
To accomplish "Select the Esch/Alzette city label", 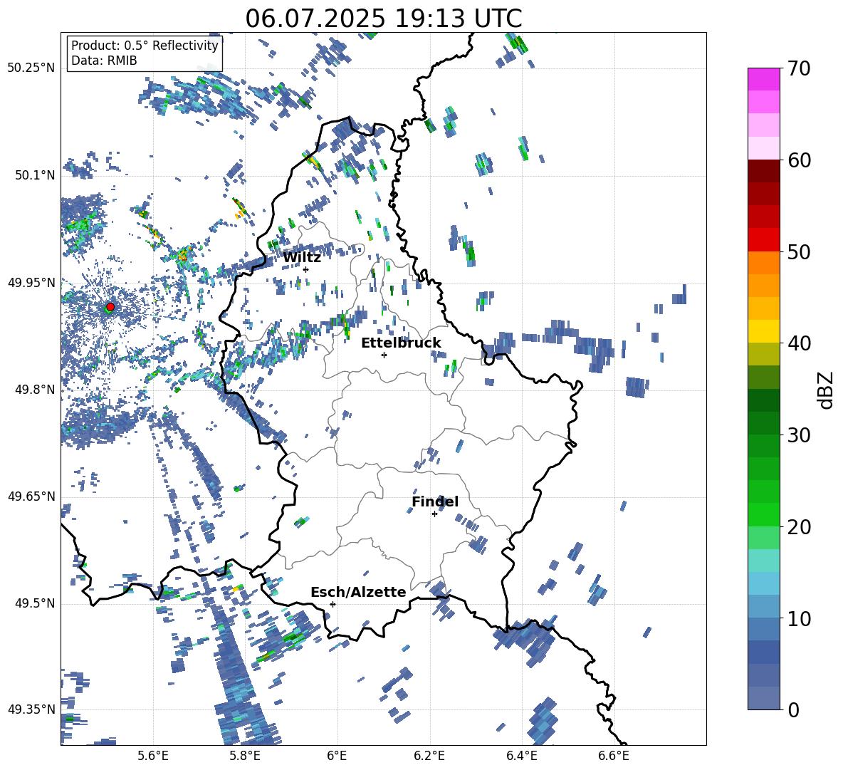I will [358, 592].
